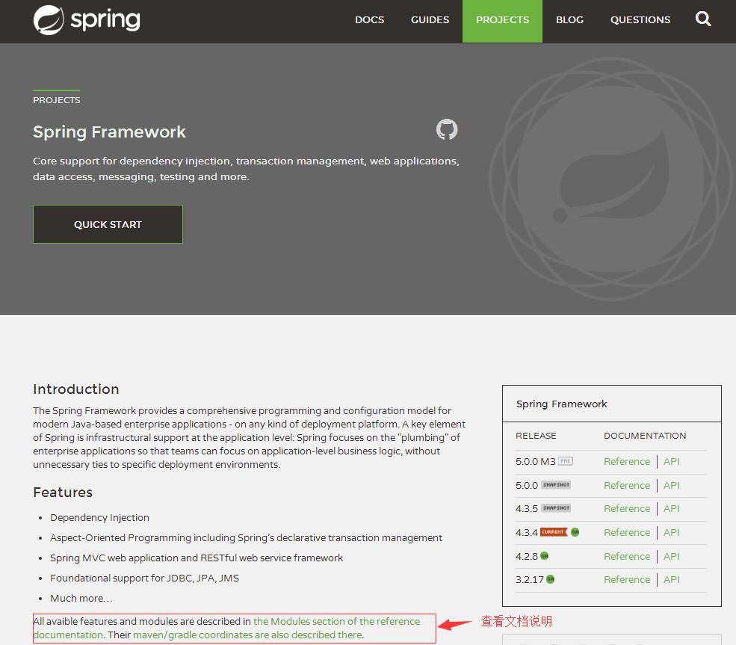Click the 4.3.4 version label
This screenshot has height=645, width=736.
527,532
